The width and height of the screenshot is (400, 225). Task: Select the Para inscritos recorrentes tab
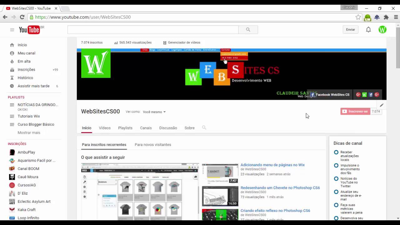[x=104, y=145]
